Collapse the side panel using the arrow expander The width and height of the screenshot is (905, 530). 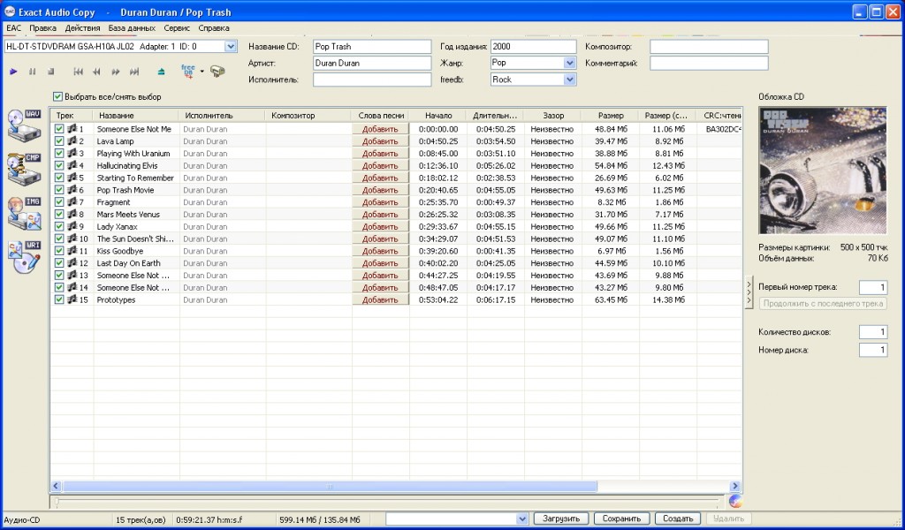point(749,291)
